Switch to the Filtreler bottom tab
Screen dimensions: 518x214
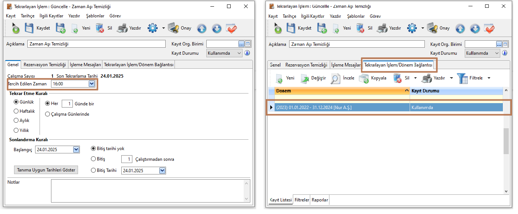(302, 200)
